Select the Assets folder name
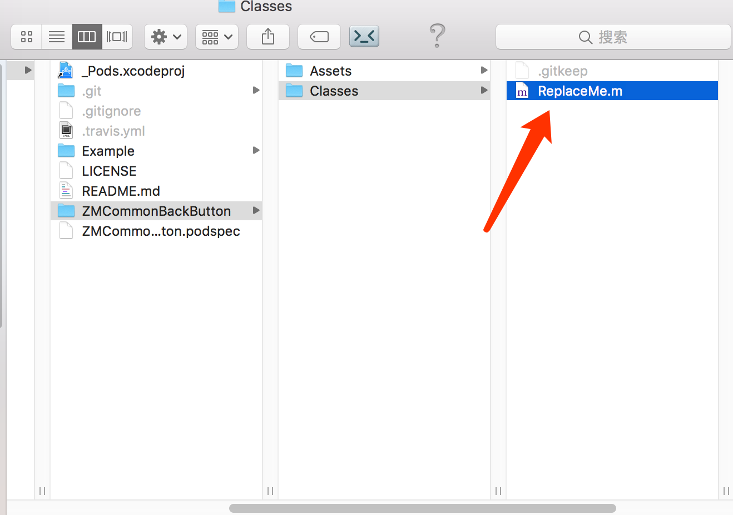 [x=331, y=71]
